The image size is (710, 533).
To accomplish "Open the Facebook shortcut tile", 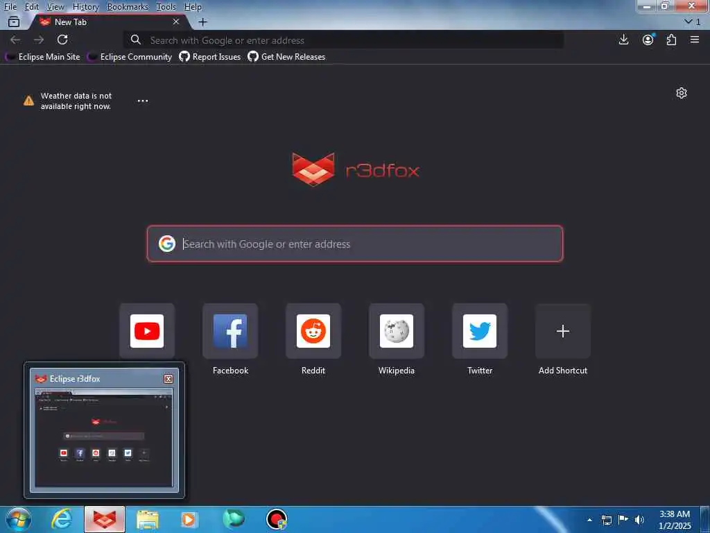I will point(230,331).
